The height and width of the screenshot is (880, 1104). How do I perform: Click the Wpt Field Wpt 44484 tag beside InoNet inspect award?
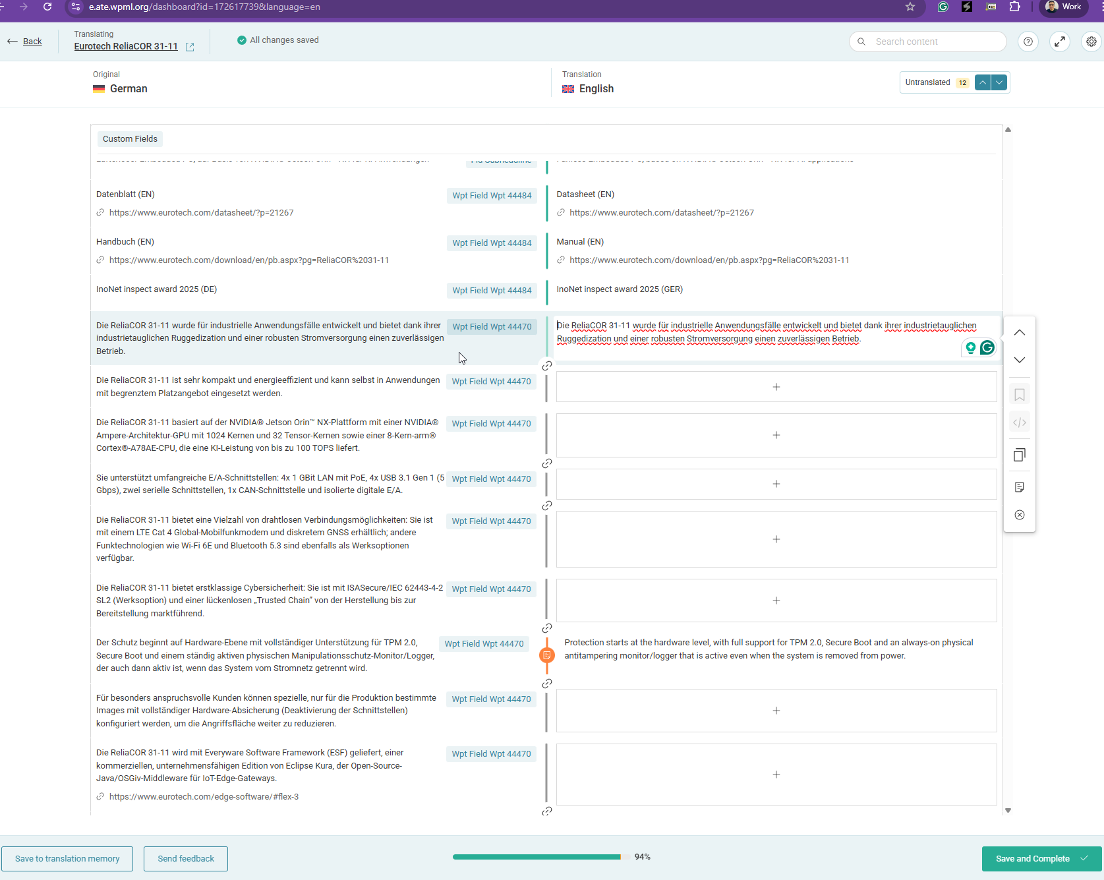(x=492, y=291)
